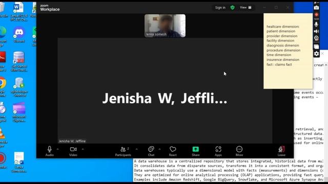Open the React heart menu
Viewport: 328px width, 184px height.
[x=173, y=151]
